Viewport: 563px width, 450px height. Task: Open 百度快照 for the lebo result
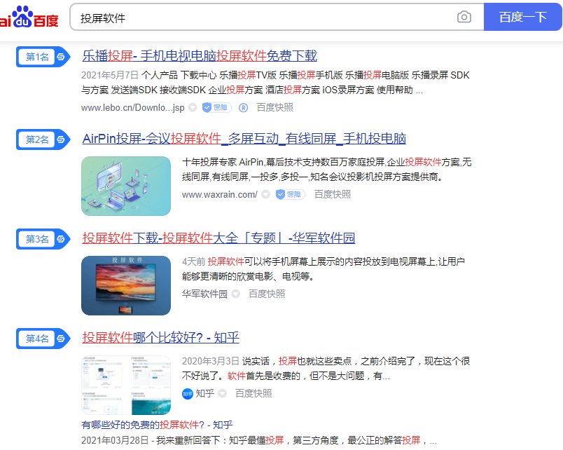[x=275, y=107]
